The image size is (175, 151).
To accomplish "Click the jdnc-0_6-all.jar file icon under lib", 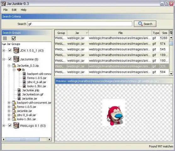I will coord(24,82).
